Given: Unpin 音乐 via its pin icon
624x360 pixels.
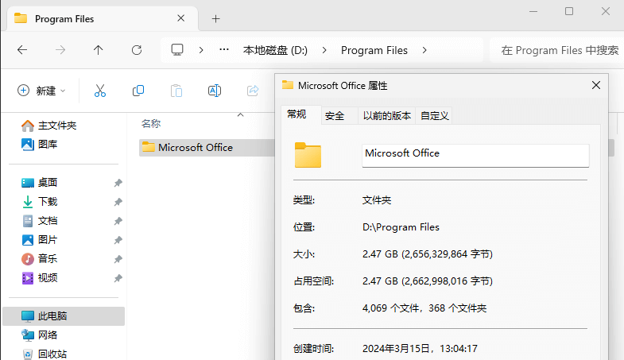Looking at the screenshot, I should 118,259.
